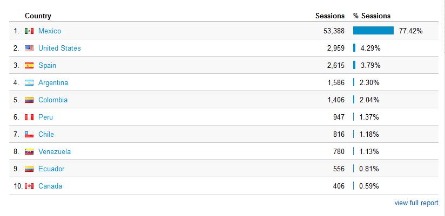Click the Country column header
The width and height of the screenshot is (445, 216).
pyautogui.click(x=38, y=16)
